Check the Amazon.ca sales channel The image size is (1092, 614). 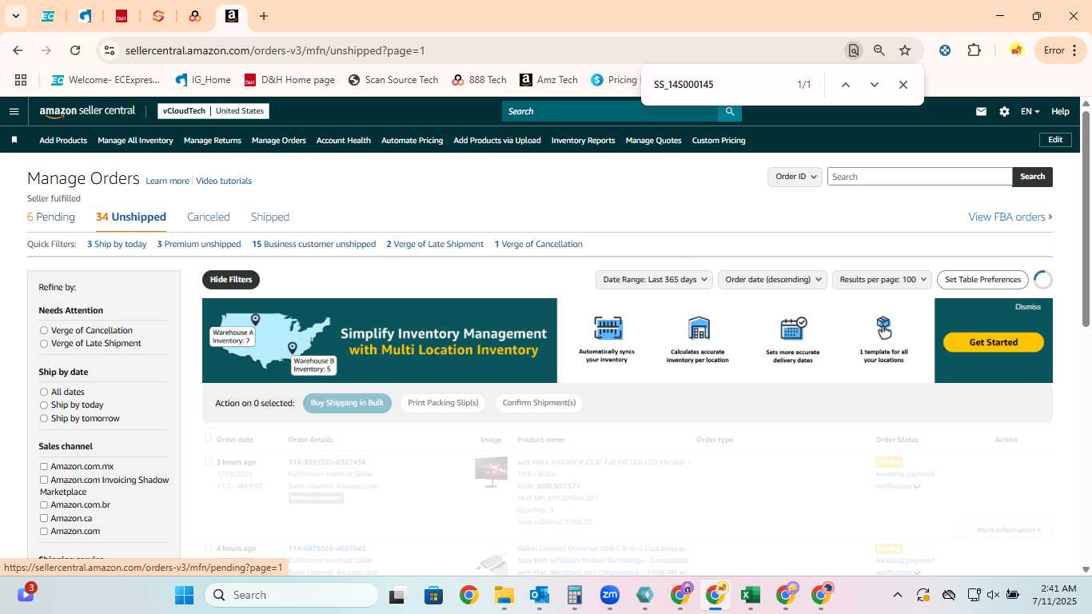pos(44,518)
